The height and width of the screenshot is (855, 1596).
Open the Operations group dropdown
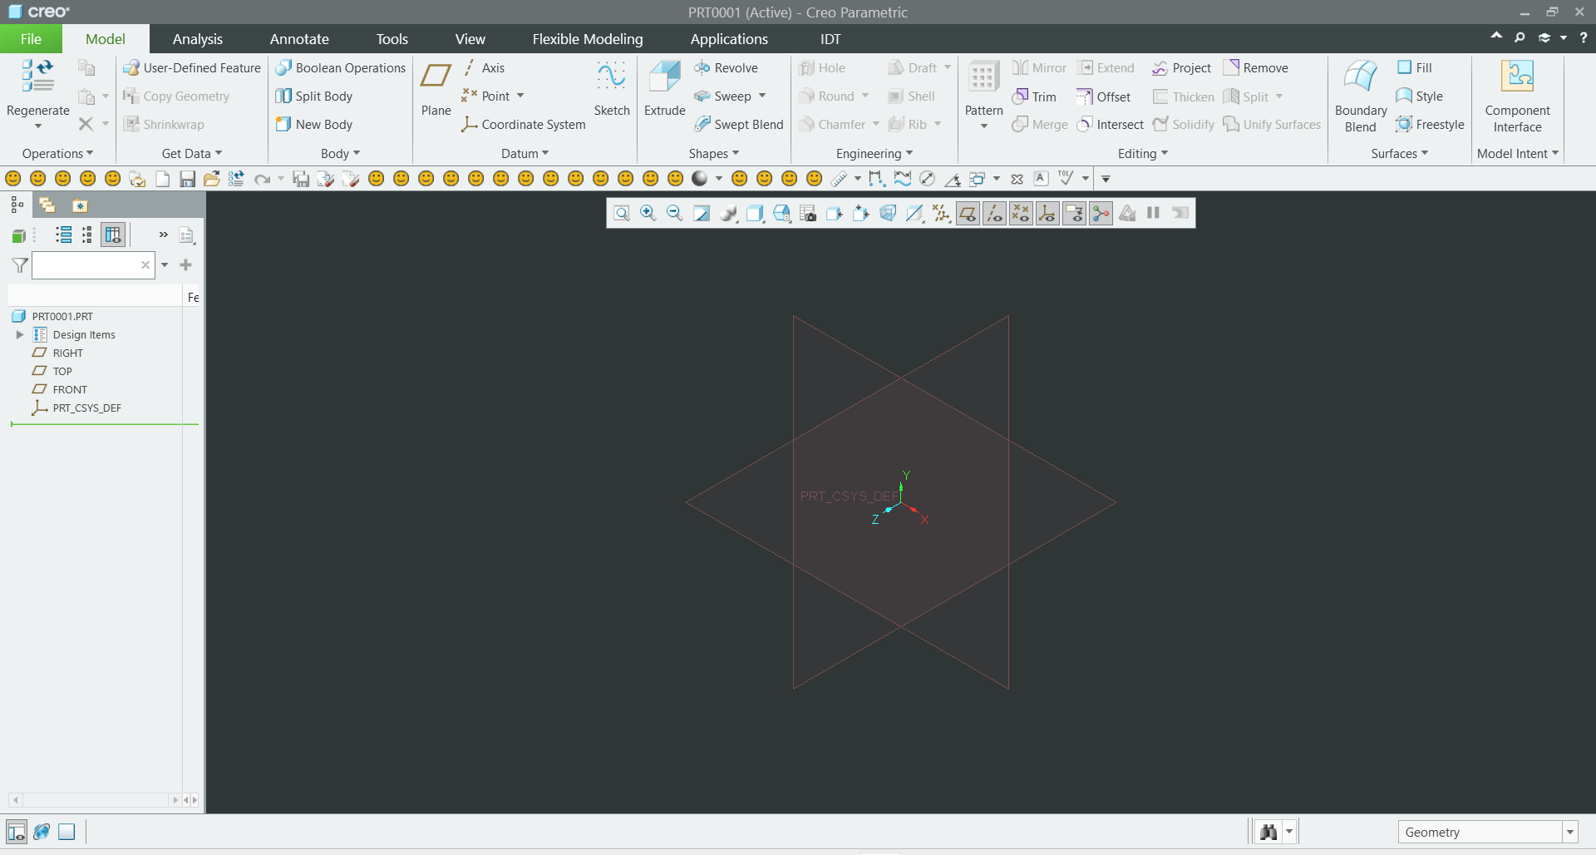click(x=57, y=154)
